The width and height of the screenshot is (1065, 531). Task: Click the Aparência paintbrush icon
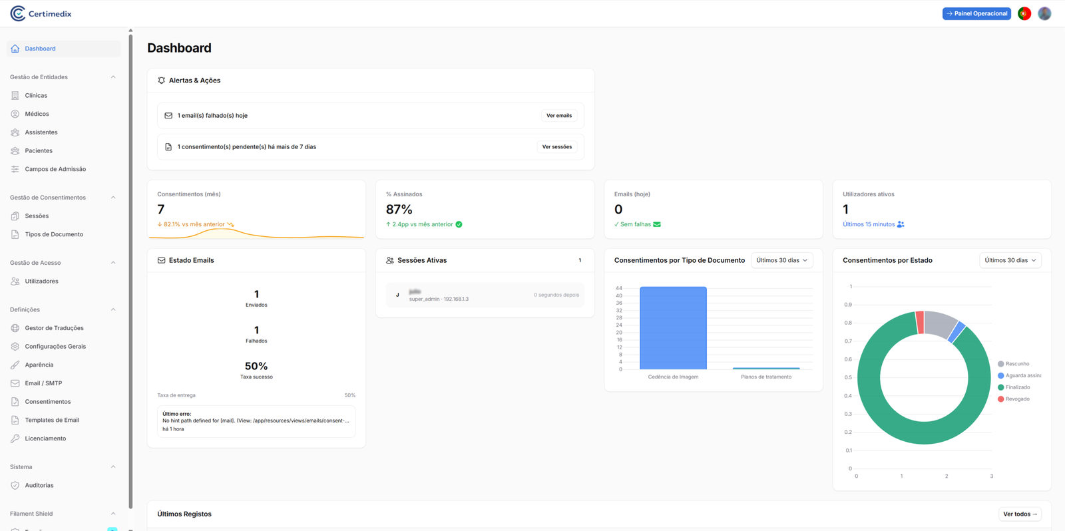(x=15, y=365)
